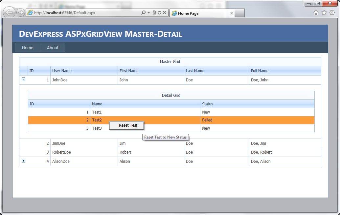The image size is (340, 215).
Task: Close the browser window
Action: tap(330, 4)
